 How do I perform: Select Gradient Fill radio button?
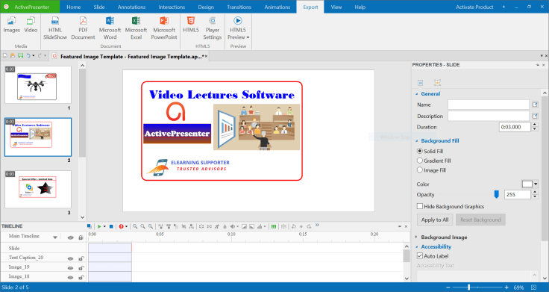tap(420, 161)
